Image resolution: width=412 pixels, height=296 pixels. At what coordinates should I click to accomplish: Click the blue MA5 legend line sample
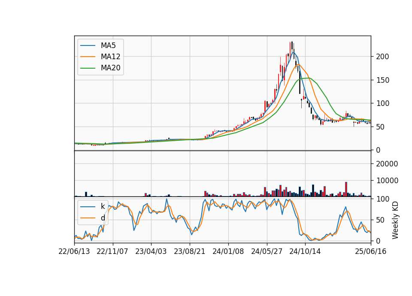[88, 45]
